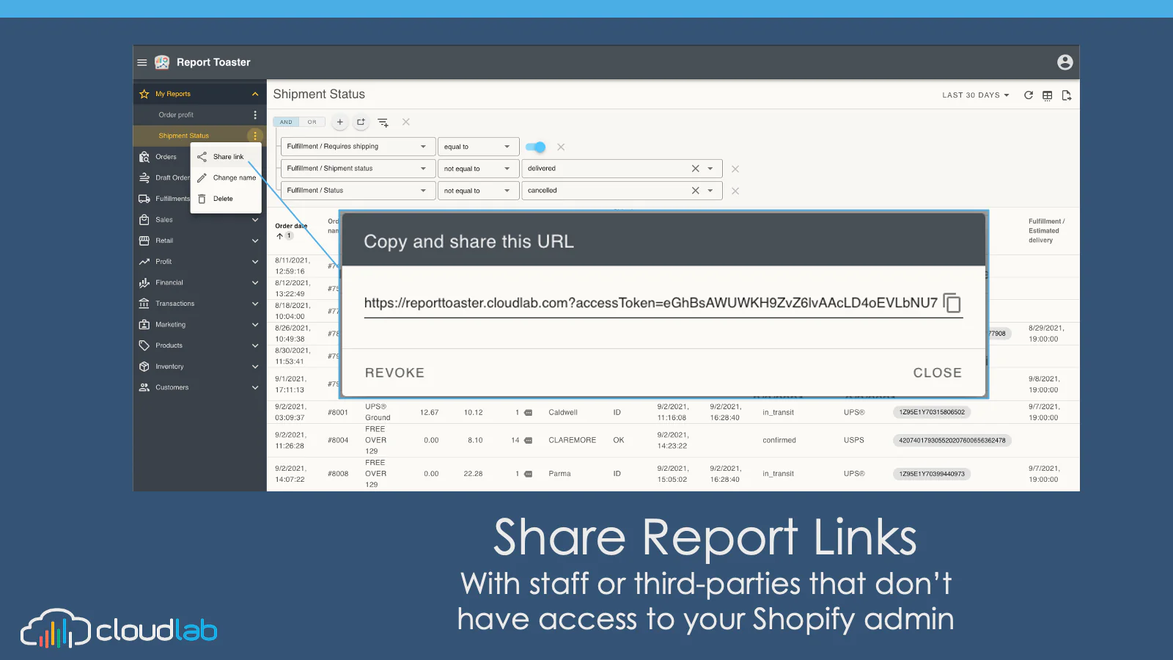Screen dimensions: 1173x660
Task: Add a new filter with the plus icon
Action: coord(339,122)
